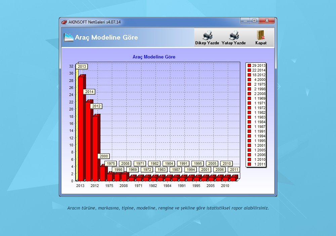The image size is (336, 236).
Task: Click the 2000 data label box
Action: point(104,156)
